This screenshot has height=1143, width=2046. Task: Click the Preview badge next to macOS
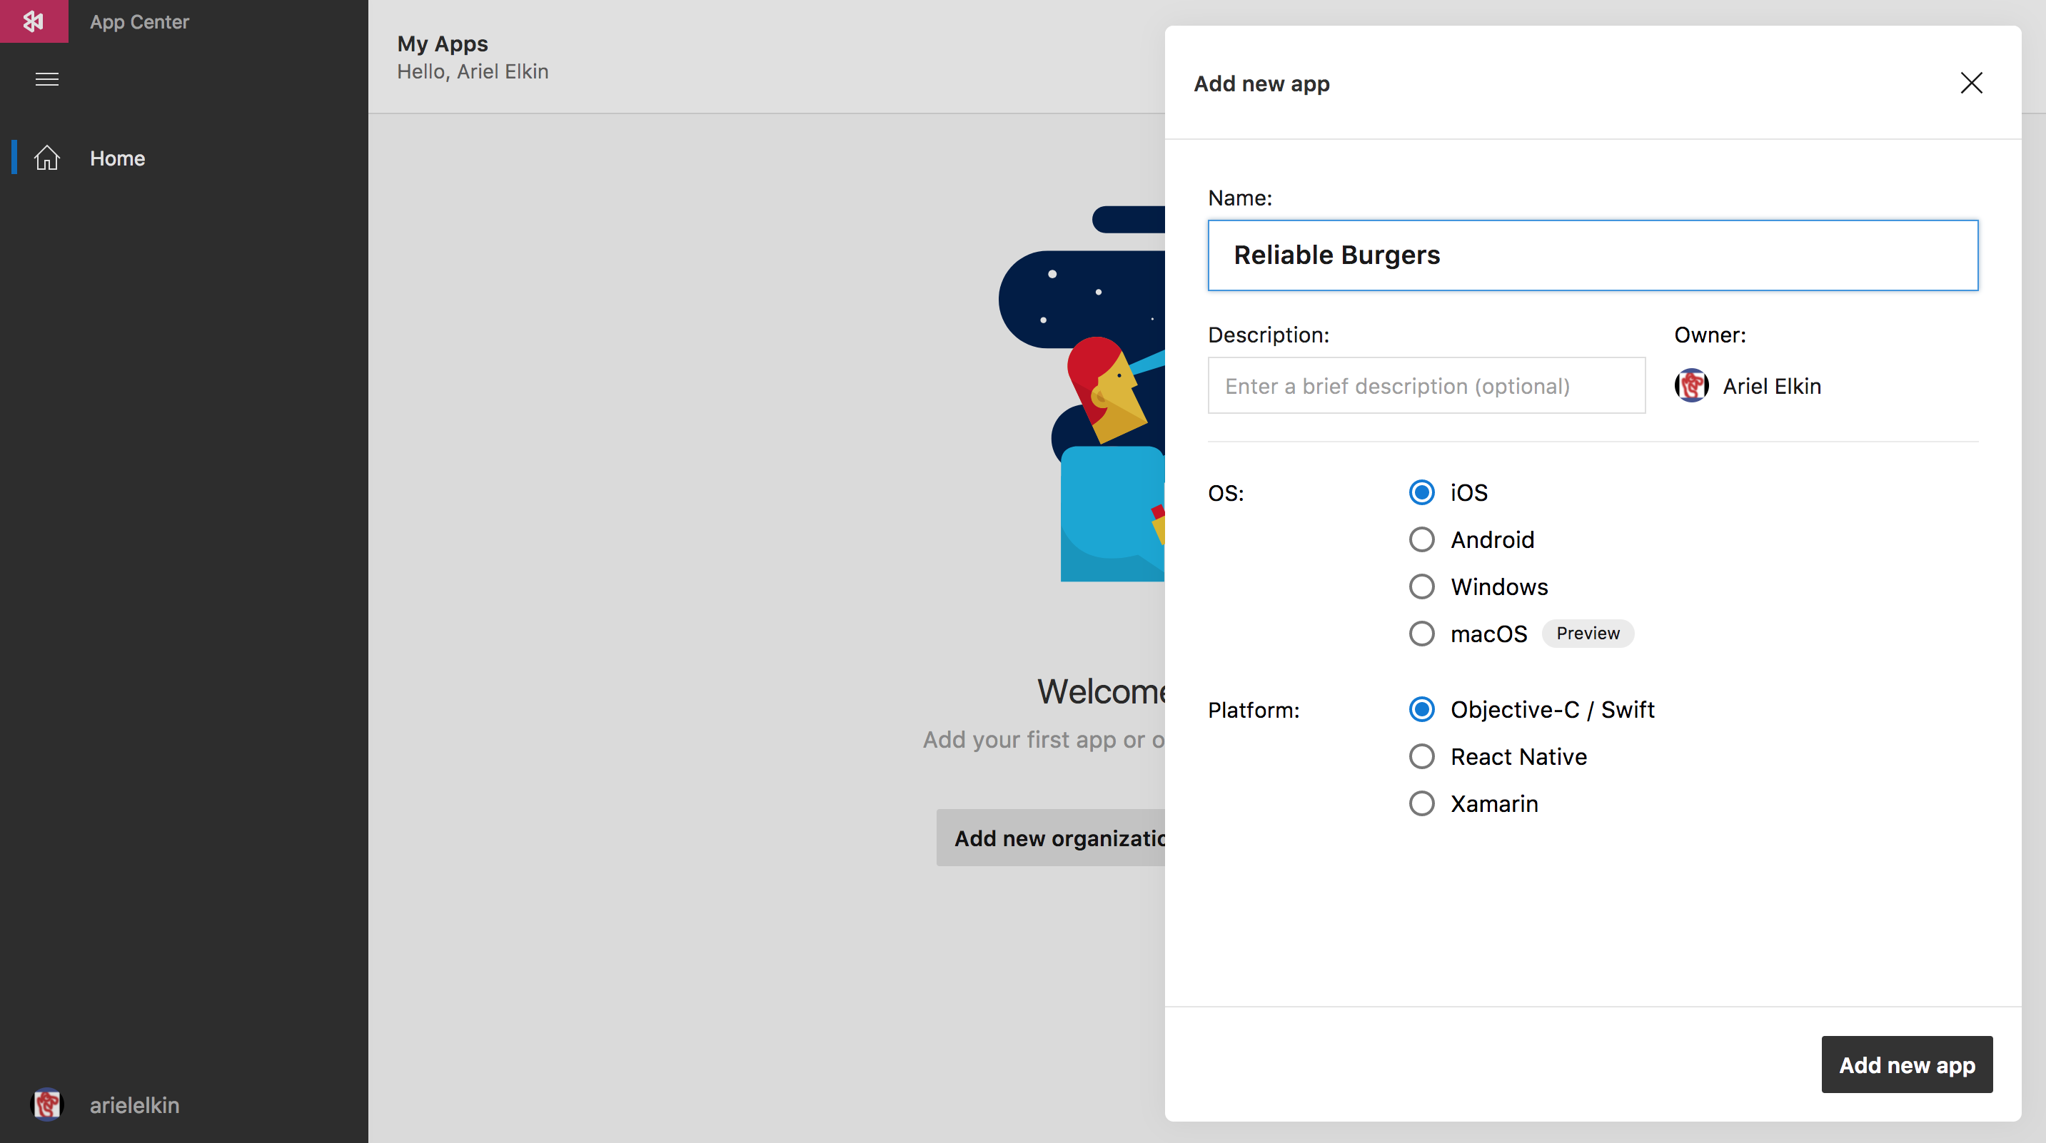[1588, 634]
